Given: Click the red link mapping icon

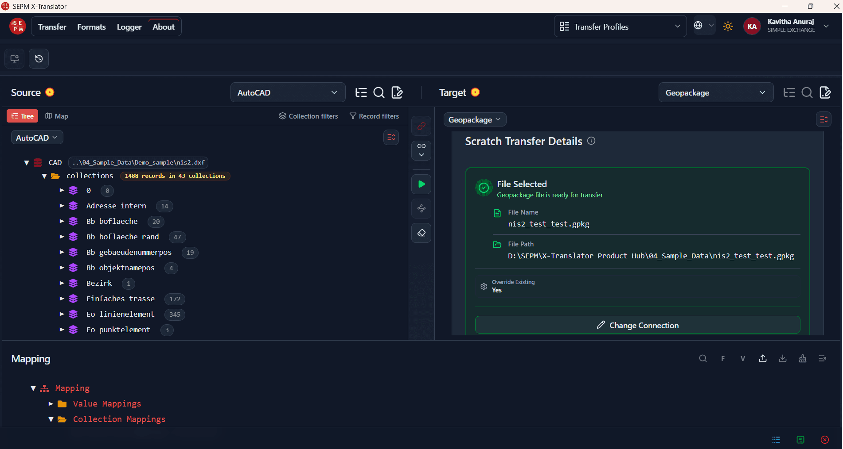Looking at the screenshot, I should pyautogui.click(x=421, y=126).
